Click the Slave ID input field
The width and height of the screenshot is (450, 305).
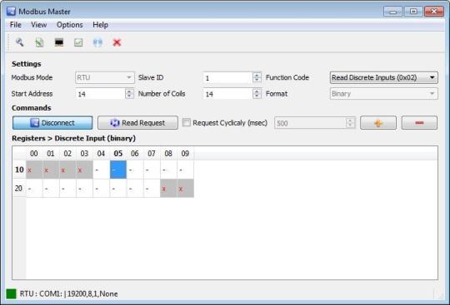[228, 77]
